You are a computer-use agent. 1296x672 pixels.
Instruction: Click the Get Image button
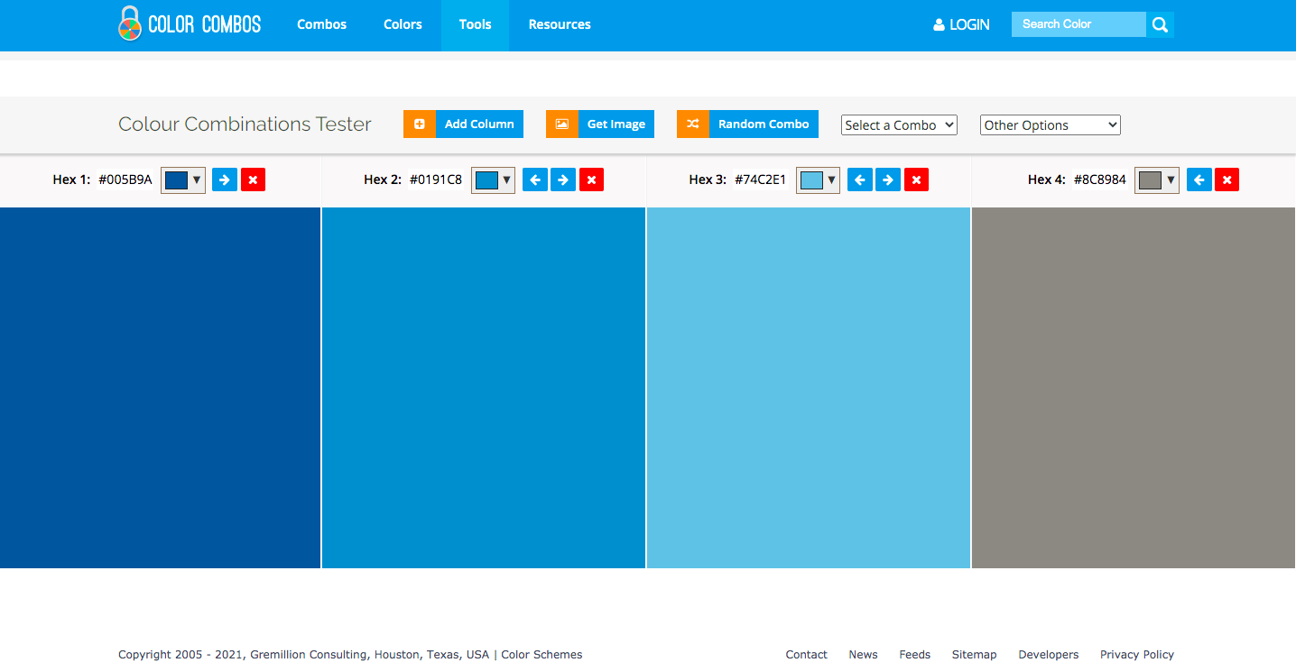tap(600, 124)
